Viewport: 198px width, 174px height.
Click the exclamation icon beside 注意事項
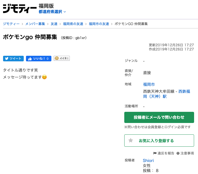click(178, 153)
